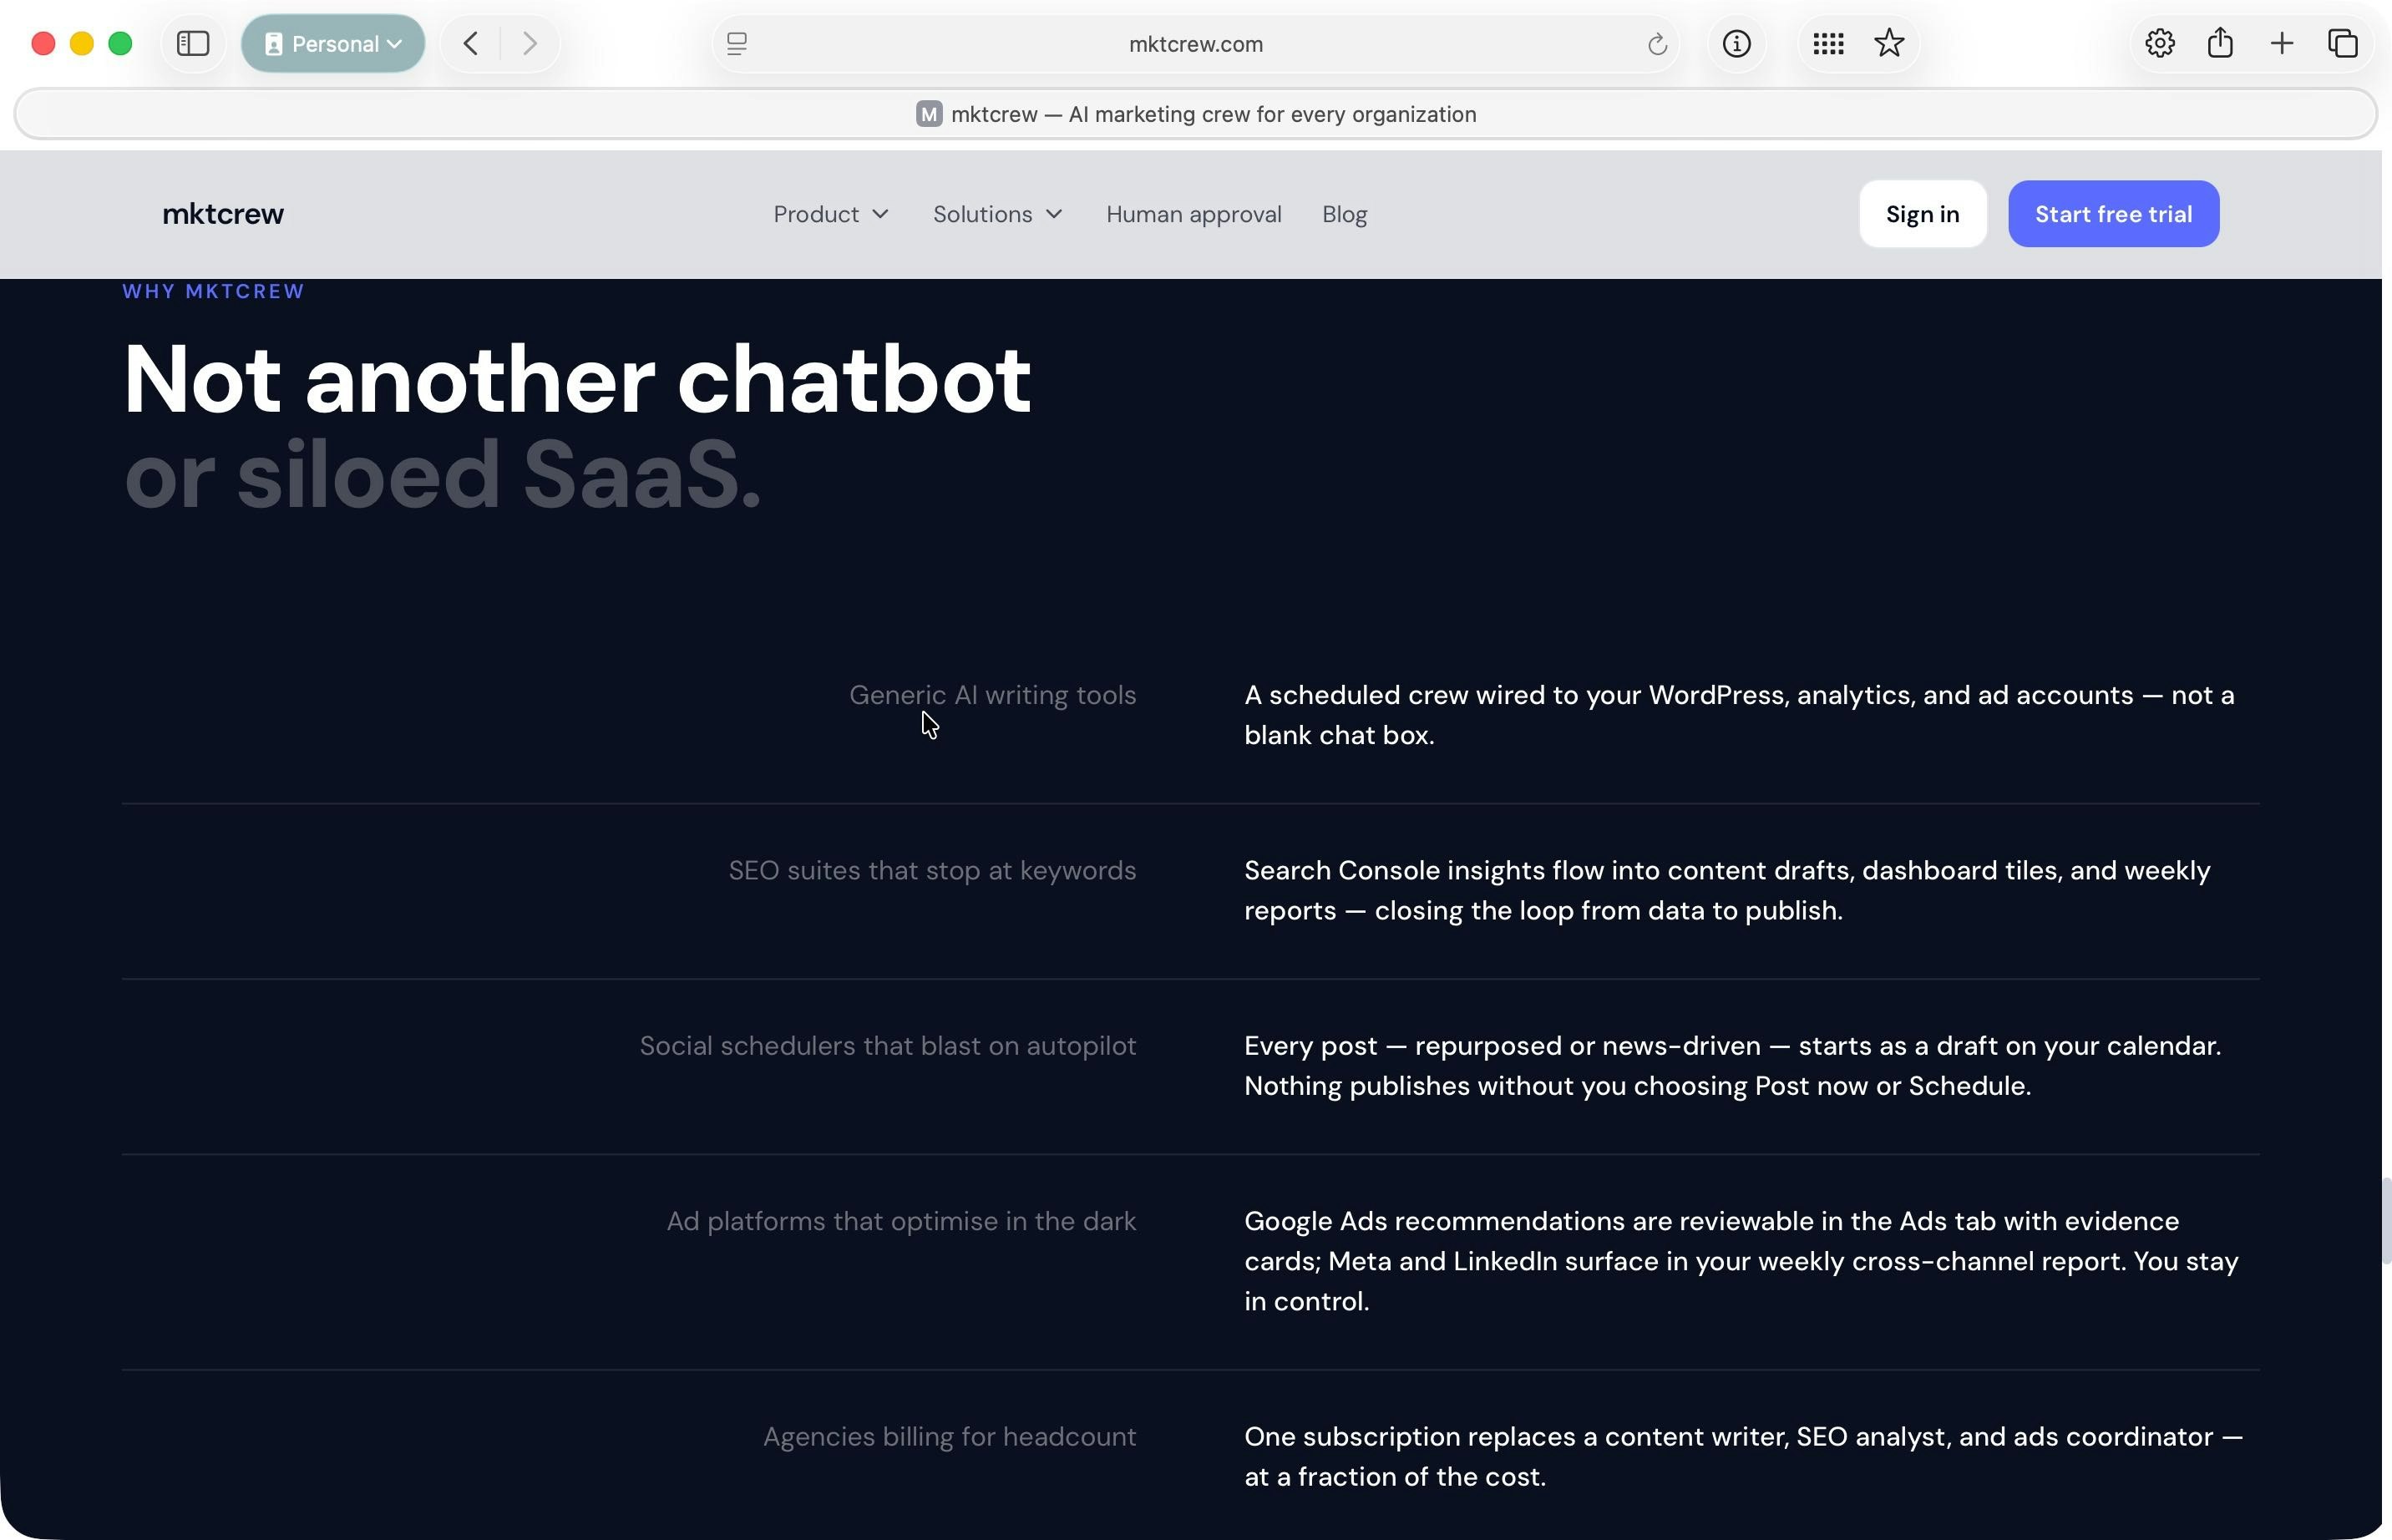Image resolution: width=2392 pixels, height=1540 pixels.
Task: Click the scheduled crew wired to WordPress paragraph
Action: (1739, 715)
